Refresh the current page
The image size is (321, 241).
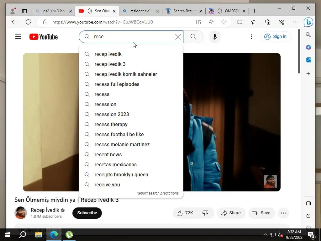28,22
